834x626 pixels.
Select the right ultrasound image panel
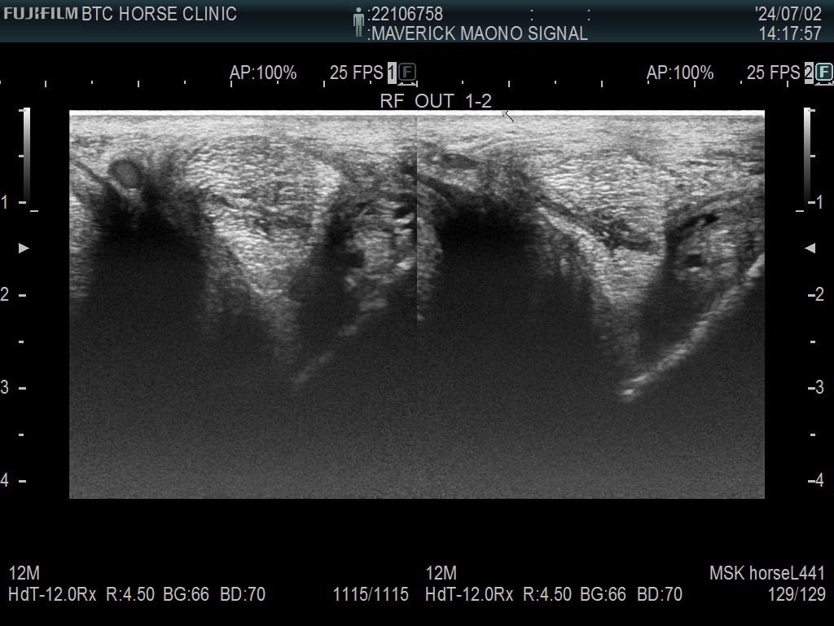(x=591, y=305)
